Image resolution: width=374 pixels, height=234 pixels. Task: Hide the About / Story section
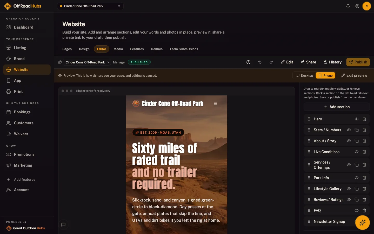coord(349,141)
